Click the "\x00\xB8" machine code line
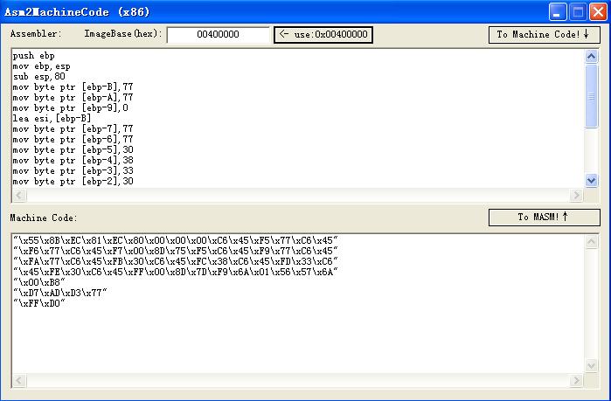The image size is (611, 401). pos(39,283)
